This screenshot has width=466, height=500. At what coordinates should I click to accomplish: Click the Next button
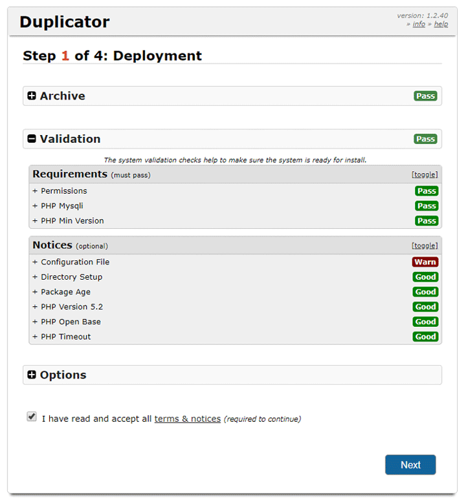click(410, 464)
